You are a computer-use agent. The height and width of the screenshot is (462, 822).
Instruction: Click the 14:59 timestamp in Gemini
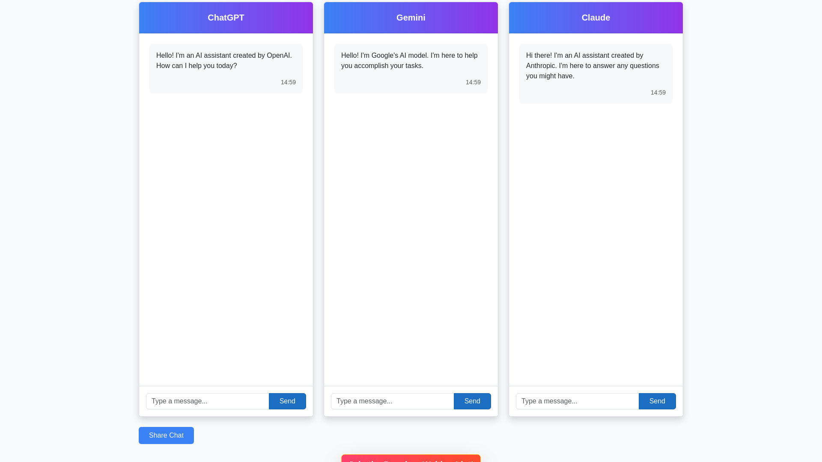(x=473, y=82)
